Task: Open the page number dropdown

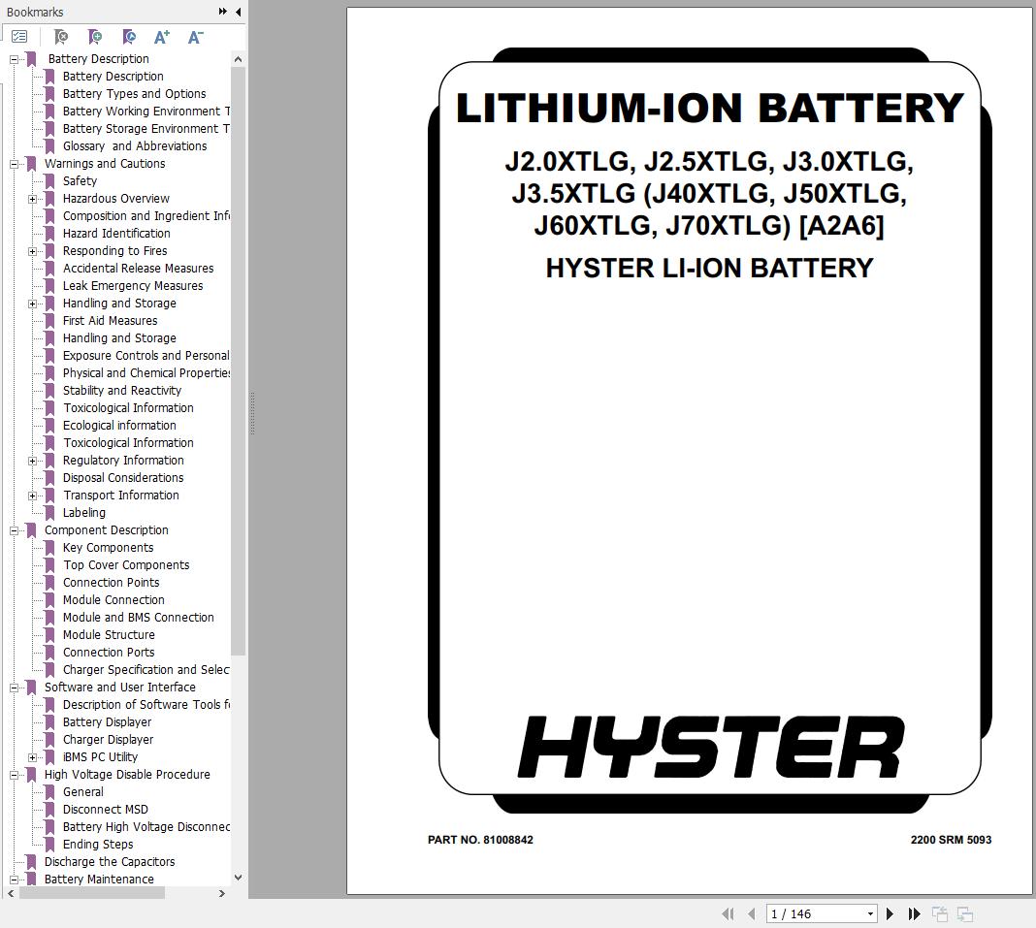Action: (870, 913)
